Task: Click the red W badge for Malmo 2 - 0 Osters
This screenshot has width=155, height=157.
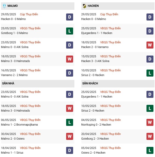Action: 69,136
